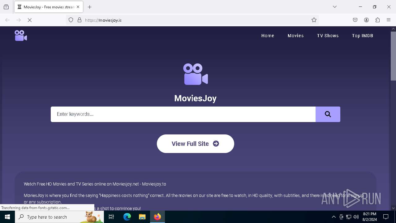This screenshot has width=396, height=223.
Task: Open Firefox View recent browsing icon
Action: pos(6,7)
